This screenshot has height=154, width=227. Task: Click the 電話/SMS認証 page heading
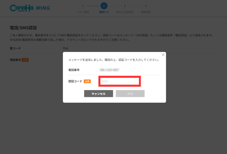pyautogui.click(x=23, y=28)
